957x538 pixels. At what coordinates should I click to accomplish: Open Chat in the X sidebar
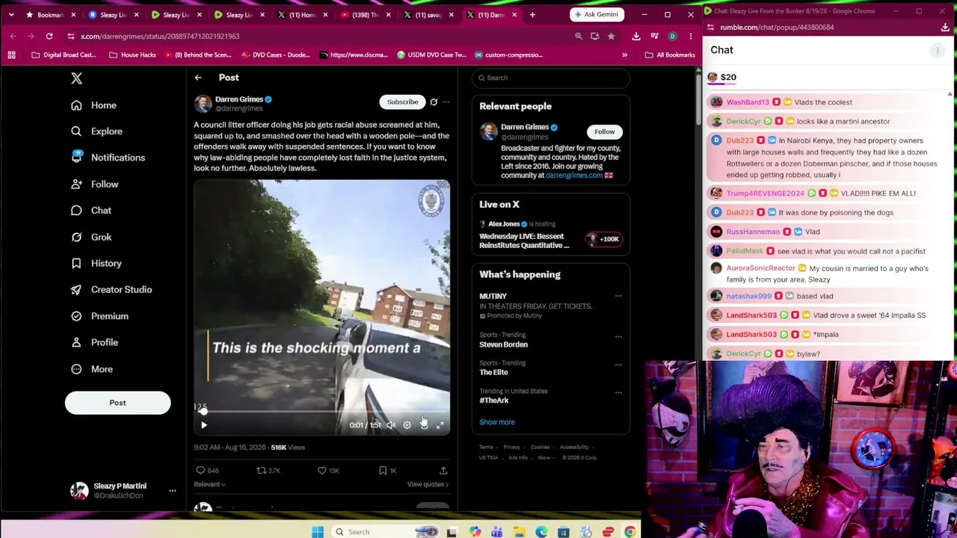point(91,211)
